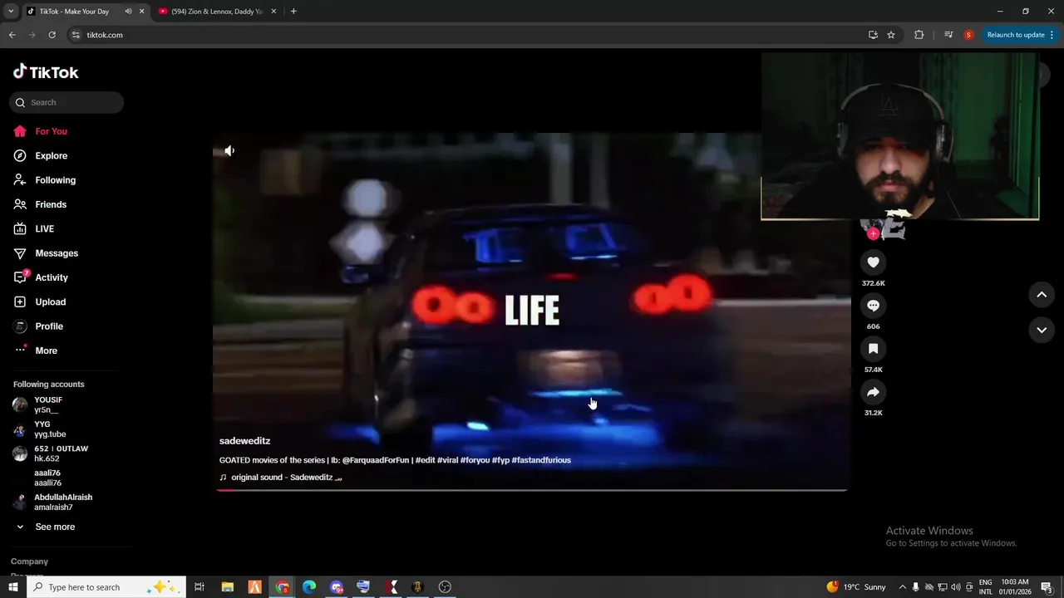This screenshot has width=1064, height=598.
Task: Click the #fastandfurious hashtag
Action: [541, 460]
